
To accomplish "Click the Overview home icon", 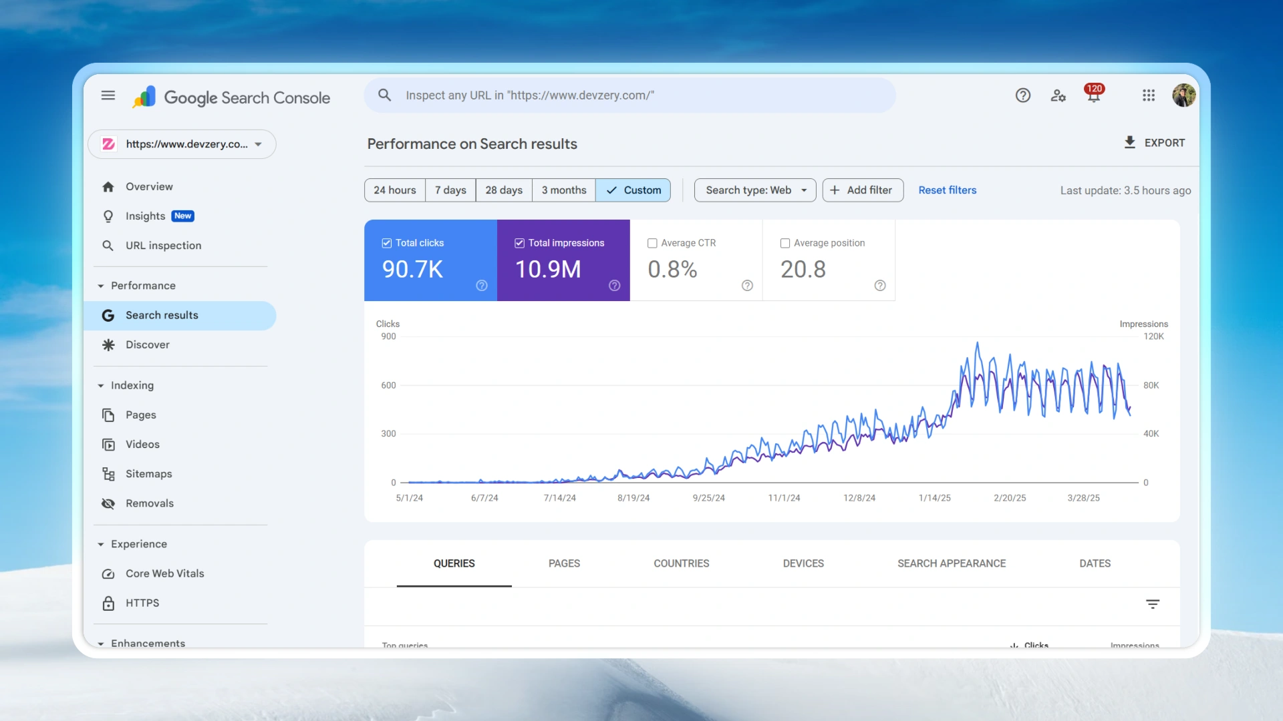I will click(108, 187).
